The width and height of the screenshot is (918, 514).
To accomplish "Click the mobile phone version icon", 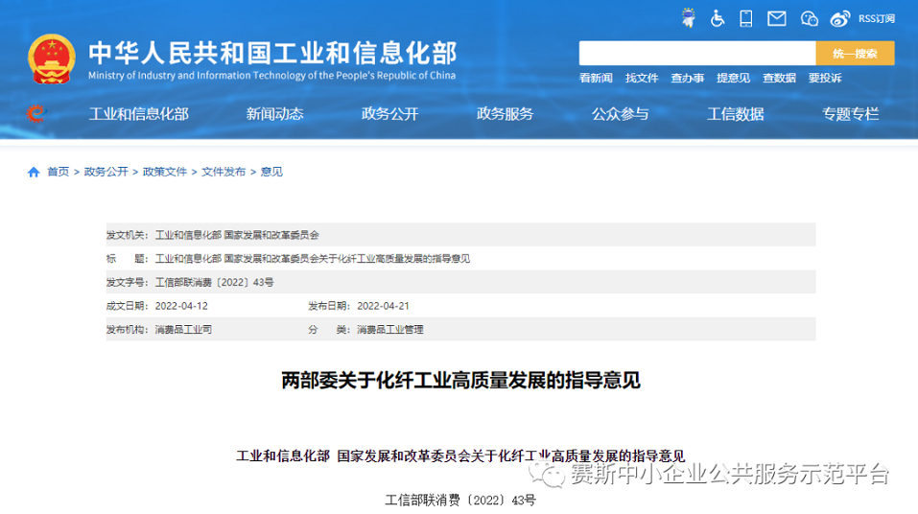I will [x=747, y=18].
